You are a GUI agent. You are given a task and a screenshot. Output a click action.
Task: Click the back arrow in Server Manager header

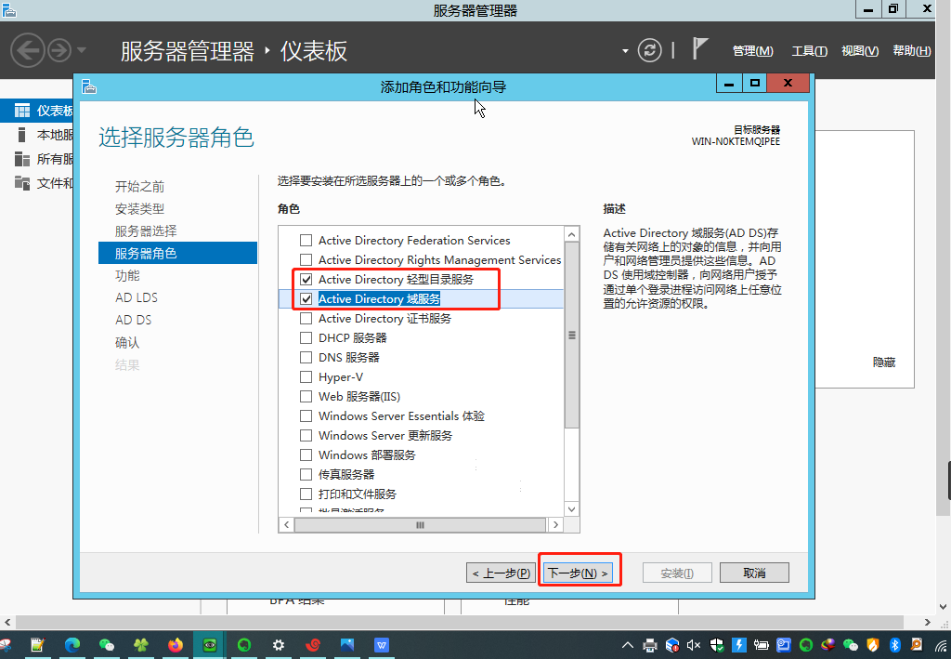tap(28, 50)
